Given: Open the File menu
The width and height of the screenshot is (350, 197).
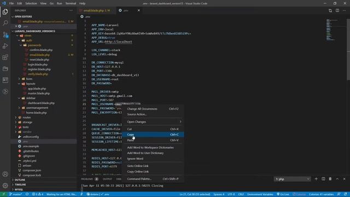Looking at the screenshot, I should (x=11, y=3).
